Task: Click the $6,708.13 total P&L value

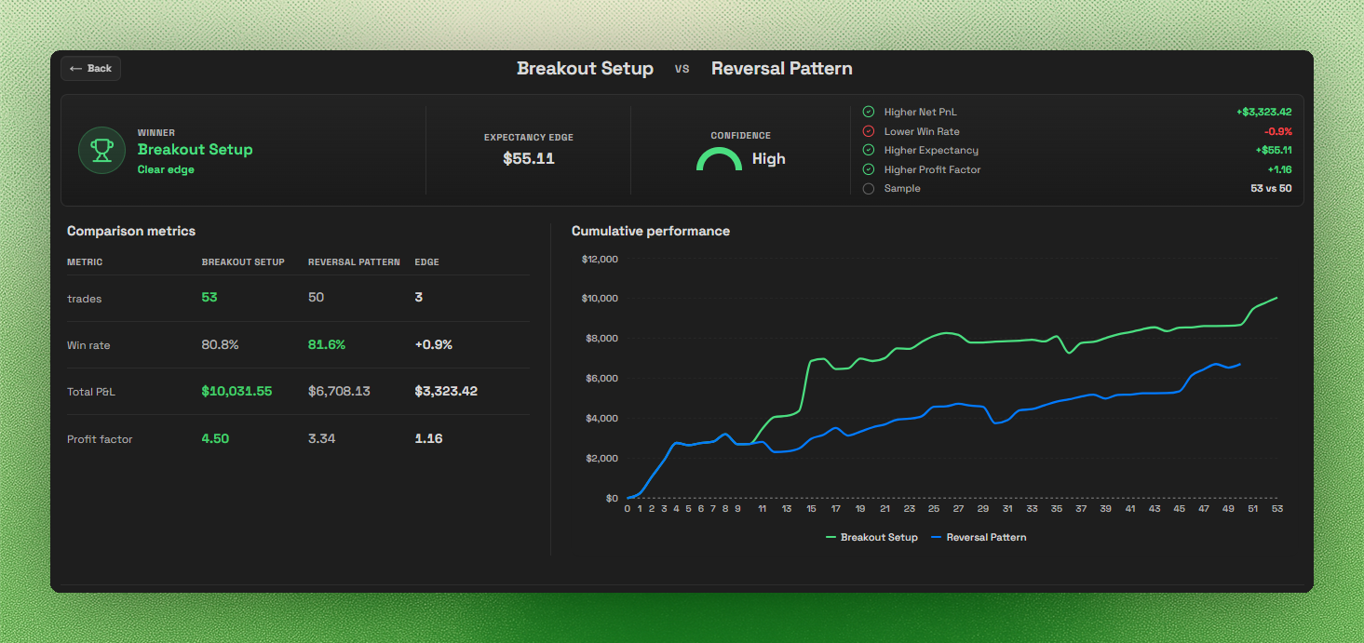Action: (x=339, y=391)
